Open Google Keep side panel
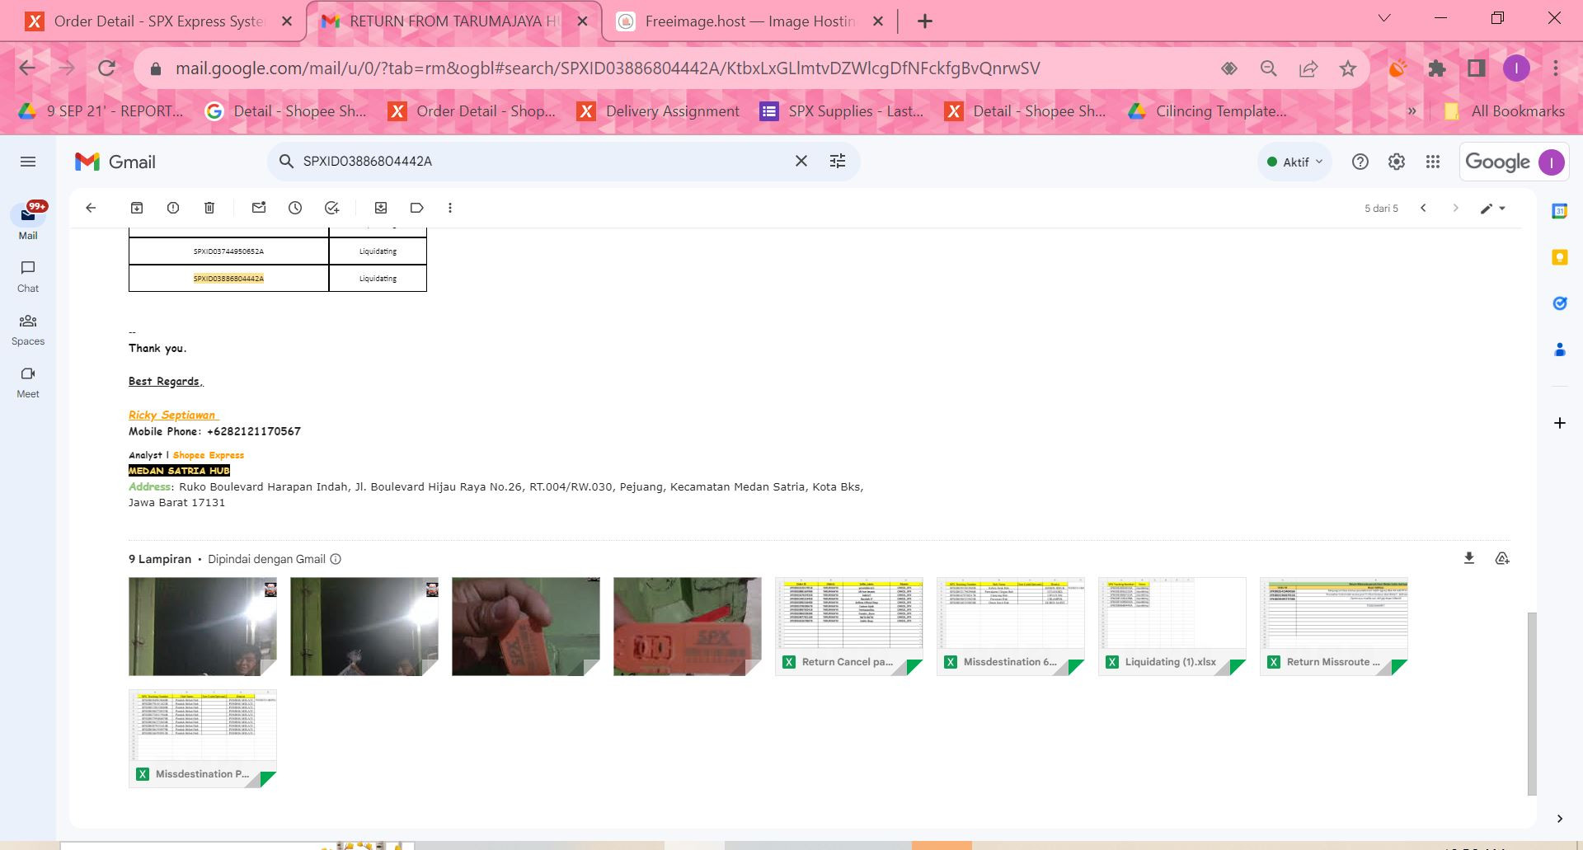Image resolution: width=1583 pixels, height=850 pixels. pyautogui.click(x=1560, y=257)
